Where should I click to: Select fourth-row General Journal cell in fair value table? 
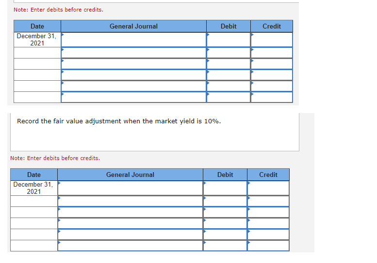[131, 223]
